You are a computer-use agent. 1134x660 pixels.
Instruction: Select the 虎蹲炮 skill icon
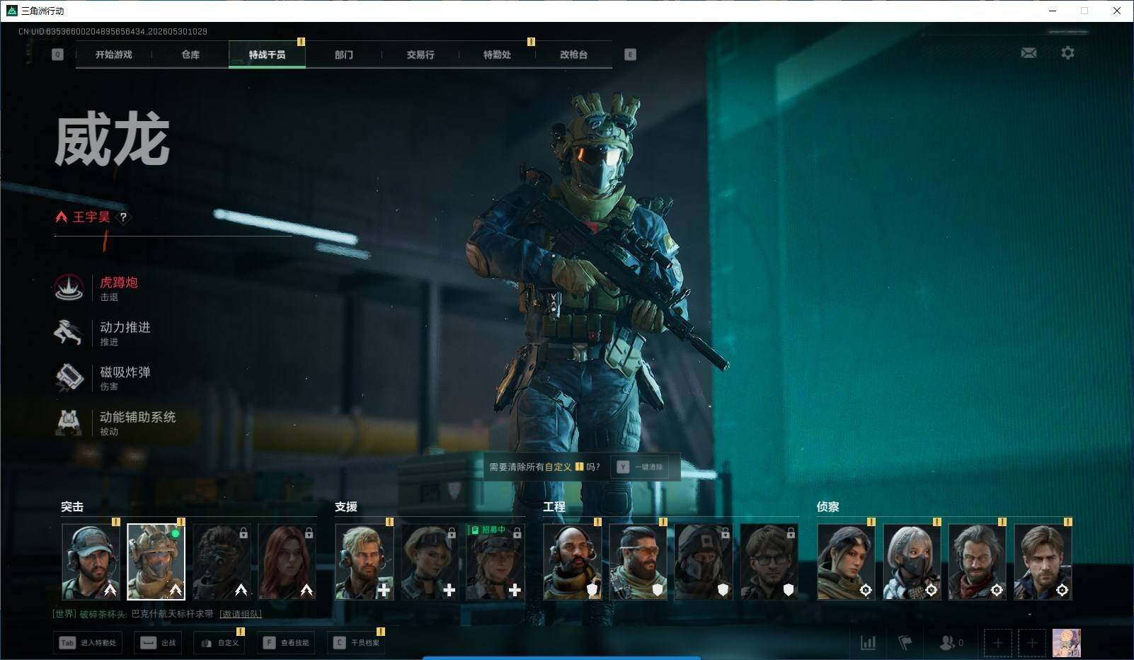coord(69,288)
